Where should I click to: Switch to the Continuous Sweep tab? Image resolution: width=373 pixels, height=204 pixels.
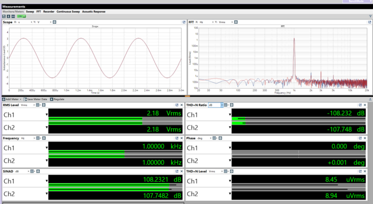click(68, 10)
